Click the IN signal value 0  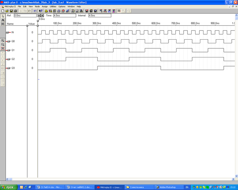(x=32, y=33)
